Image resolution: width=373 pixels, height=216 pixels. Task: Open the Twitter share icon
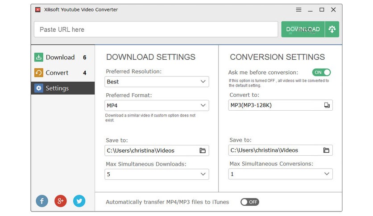pos(79,201)
